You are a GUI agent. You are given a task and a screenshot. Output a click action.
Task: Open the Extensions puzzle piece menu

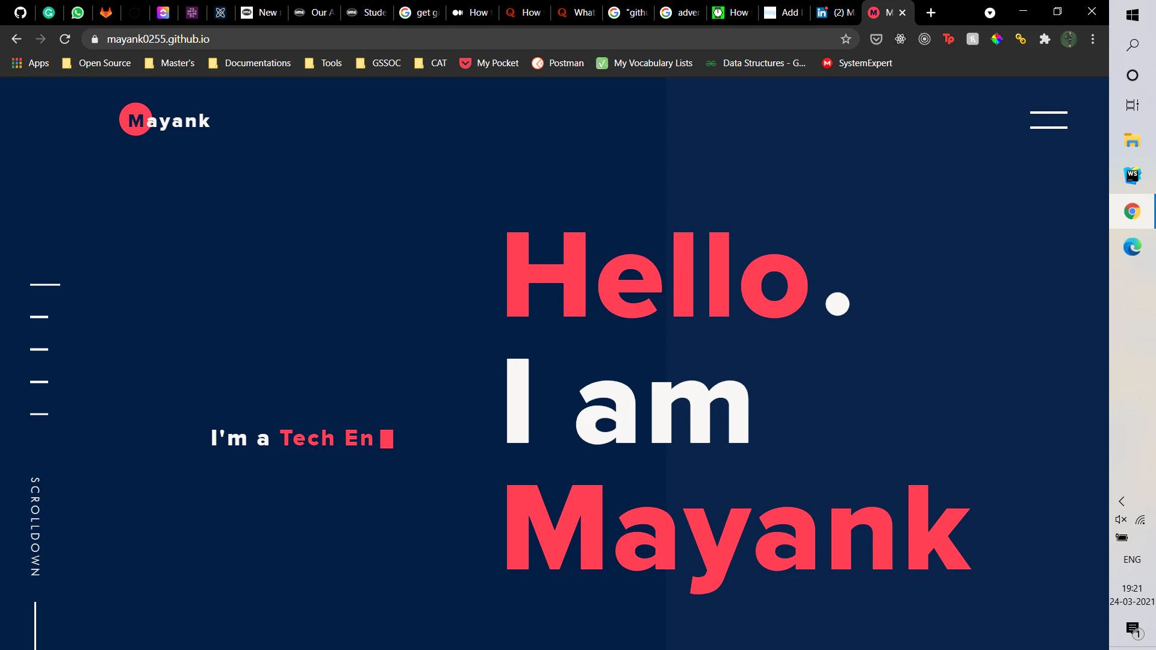[1045, 39]
